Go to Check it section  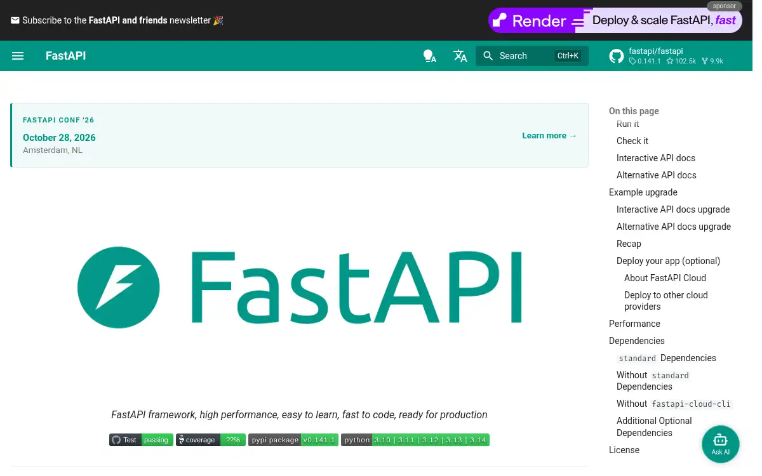(x=632, y=141)
